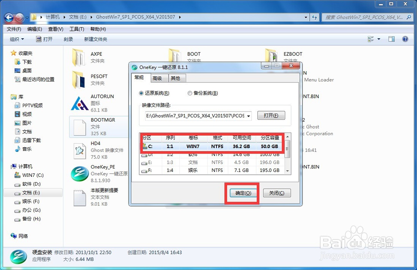Screen dimensions: 417x270
Task: Click partition list scrollbar down arrow
Action: [287, 171]
